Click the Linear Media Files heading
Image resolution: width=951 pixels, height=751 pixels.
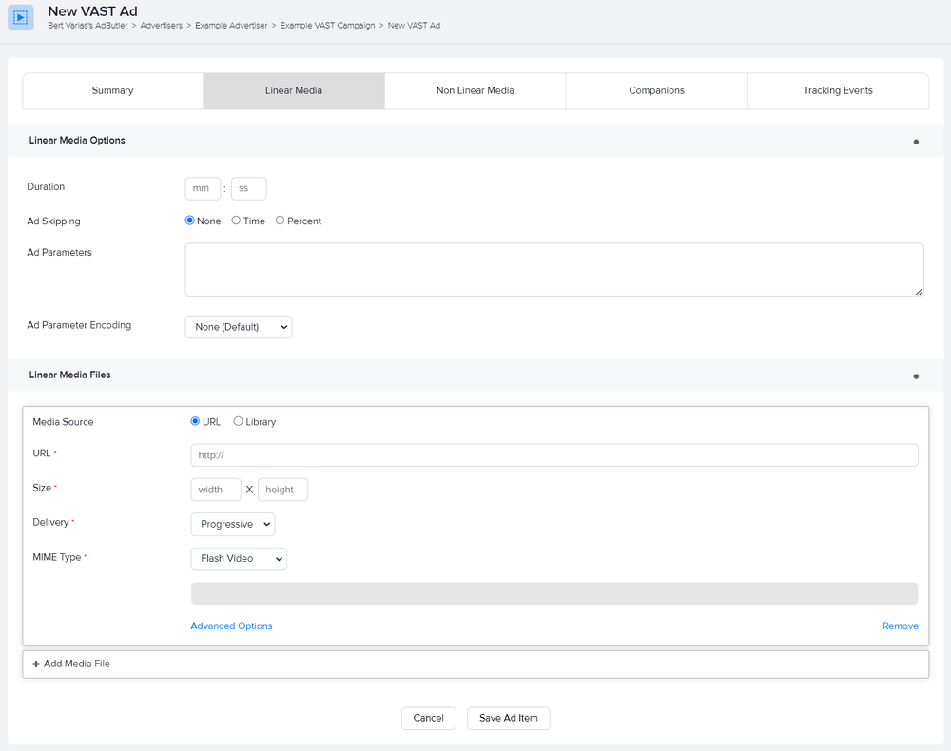(x=69, y=375)
